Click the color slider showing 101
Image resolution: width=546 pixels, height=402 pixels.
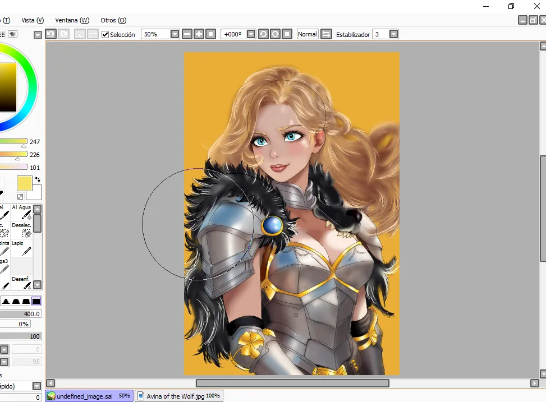point(13,168)
